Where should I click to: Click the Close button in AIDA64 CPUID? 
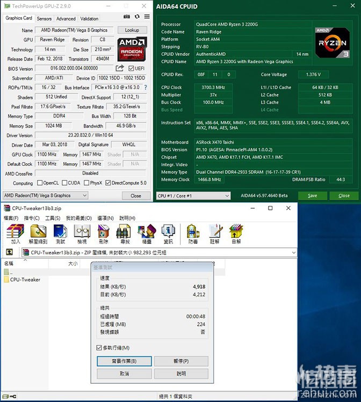pyautogui.click(x=344, y=195)
